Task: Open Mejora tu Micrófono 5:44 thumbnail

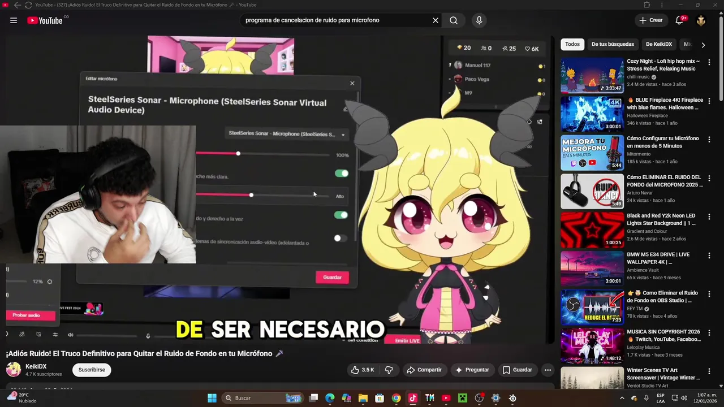Action: (592, 153)
